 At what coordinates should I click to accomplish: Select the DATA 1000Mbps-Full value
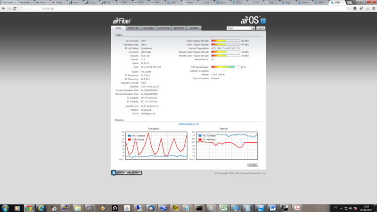(148, 114)
